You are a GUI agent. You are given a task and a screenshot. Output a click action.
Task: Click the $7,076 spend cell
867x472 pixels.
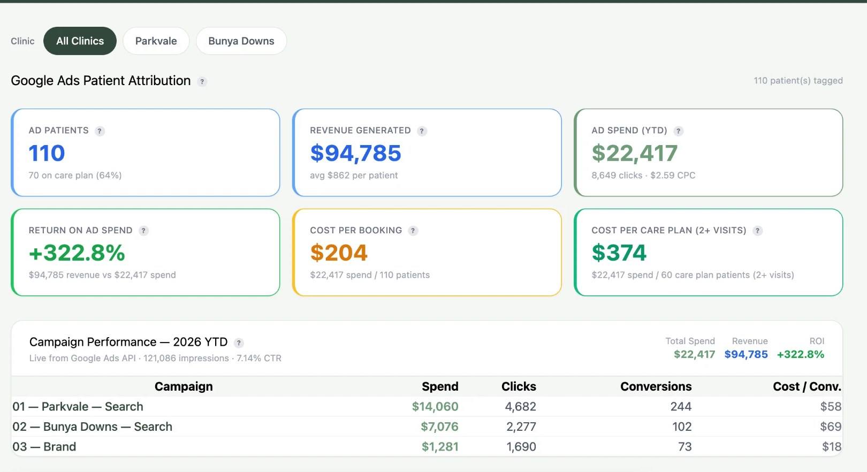click(x=439, y=427)
